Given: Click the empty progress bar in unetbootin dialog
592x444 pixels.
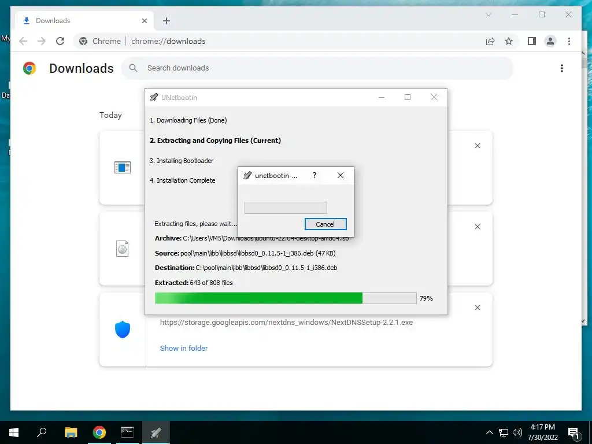Looking at the screenshot, I should tap(286, 208).
